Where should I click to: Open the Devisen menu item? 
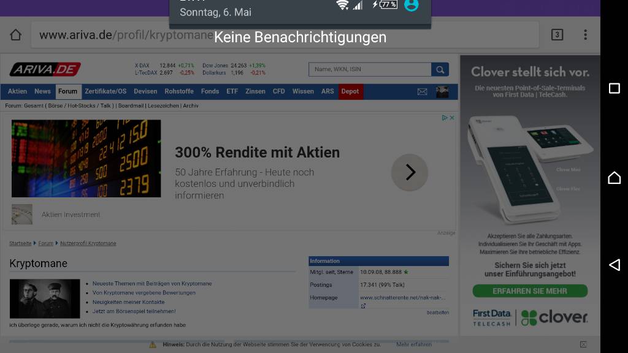point(145,91)
